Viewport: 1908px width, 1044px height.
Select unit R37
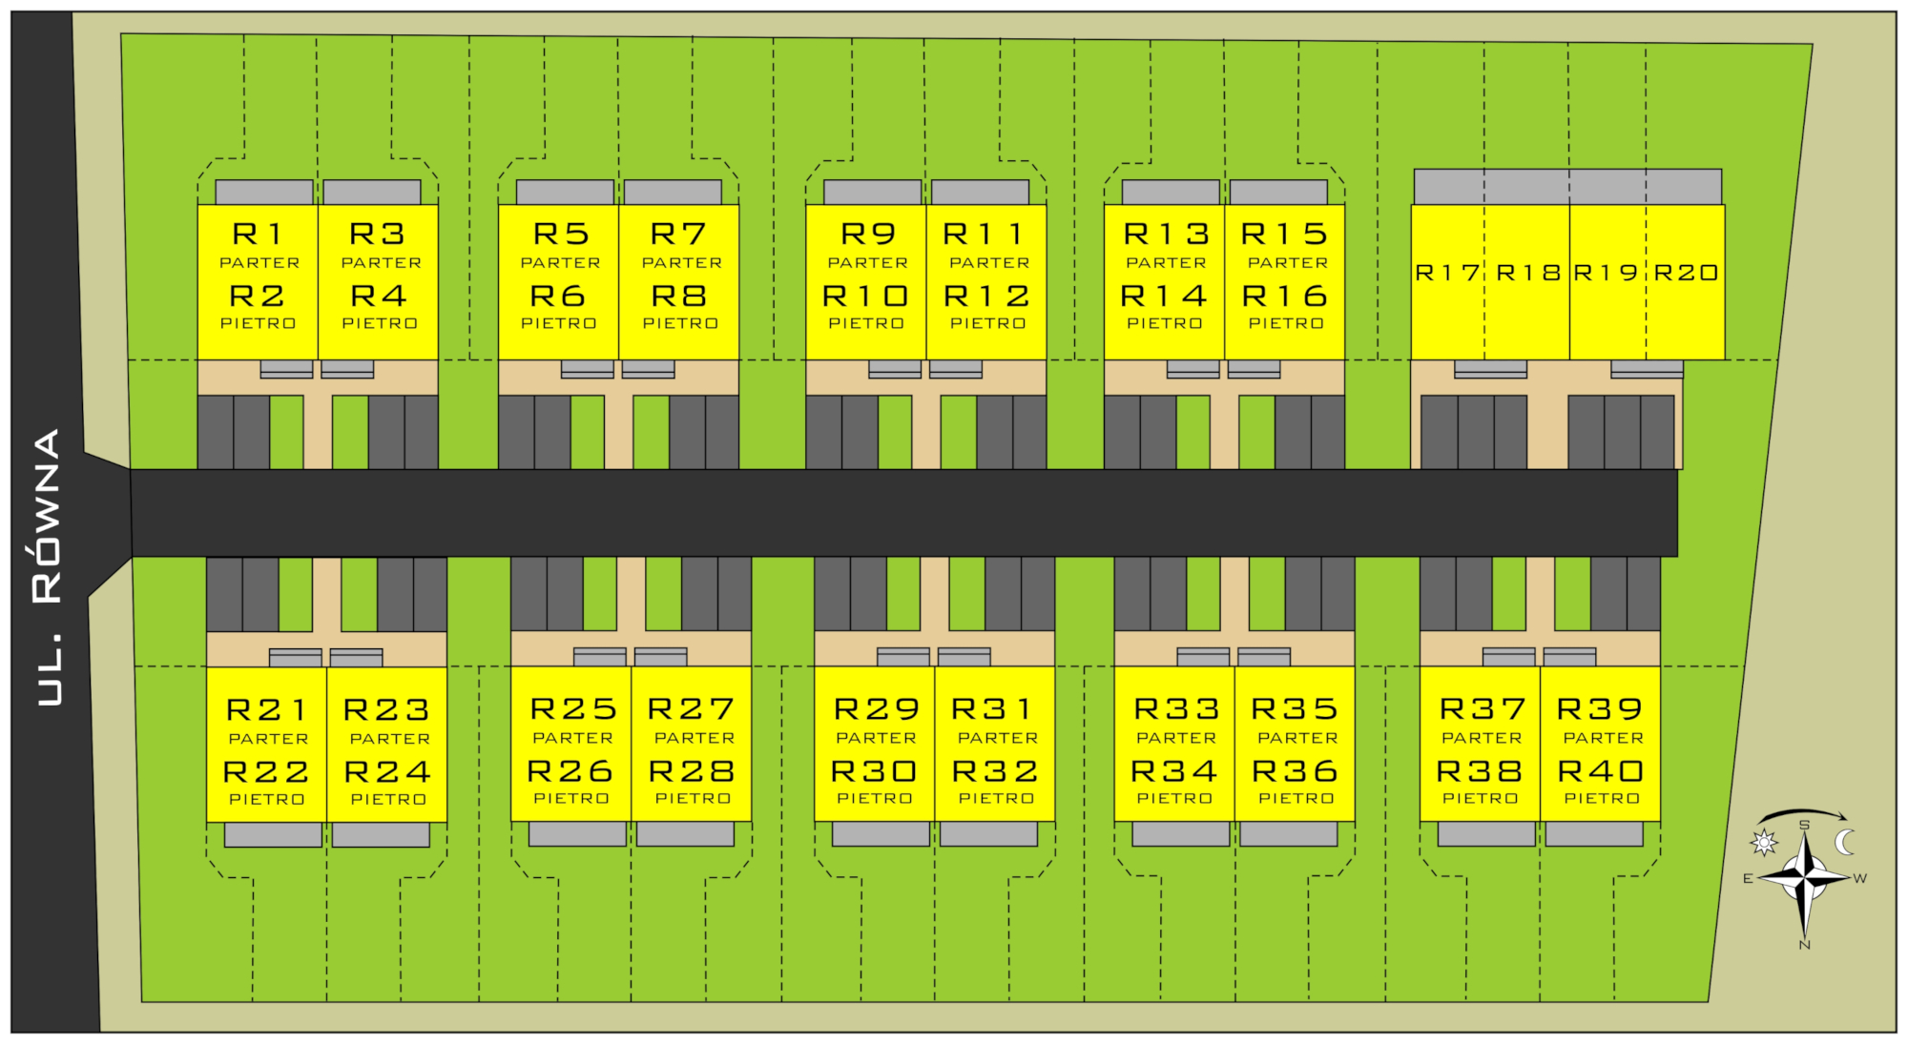pos(1483,709)
